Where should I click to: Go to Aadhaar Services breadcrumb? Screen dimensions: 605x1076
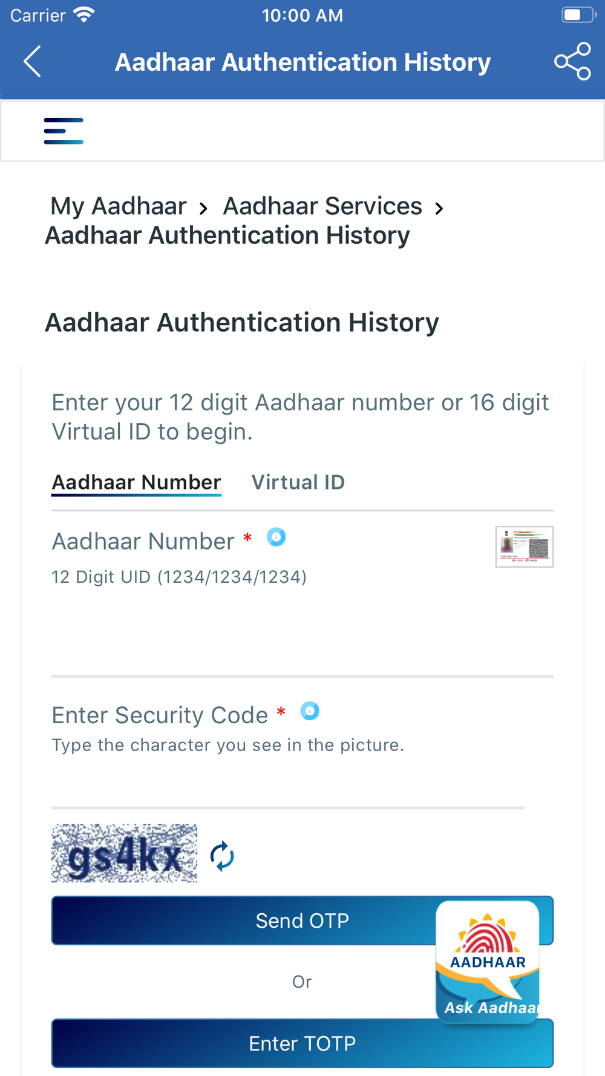click(x=322, y=206)
